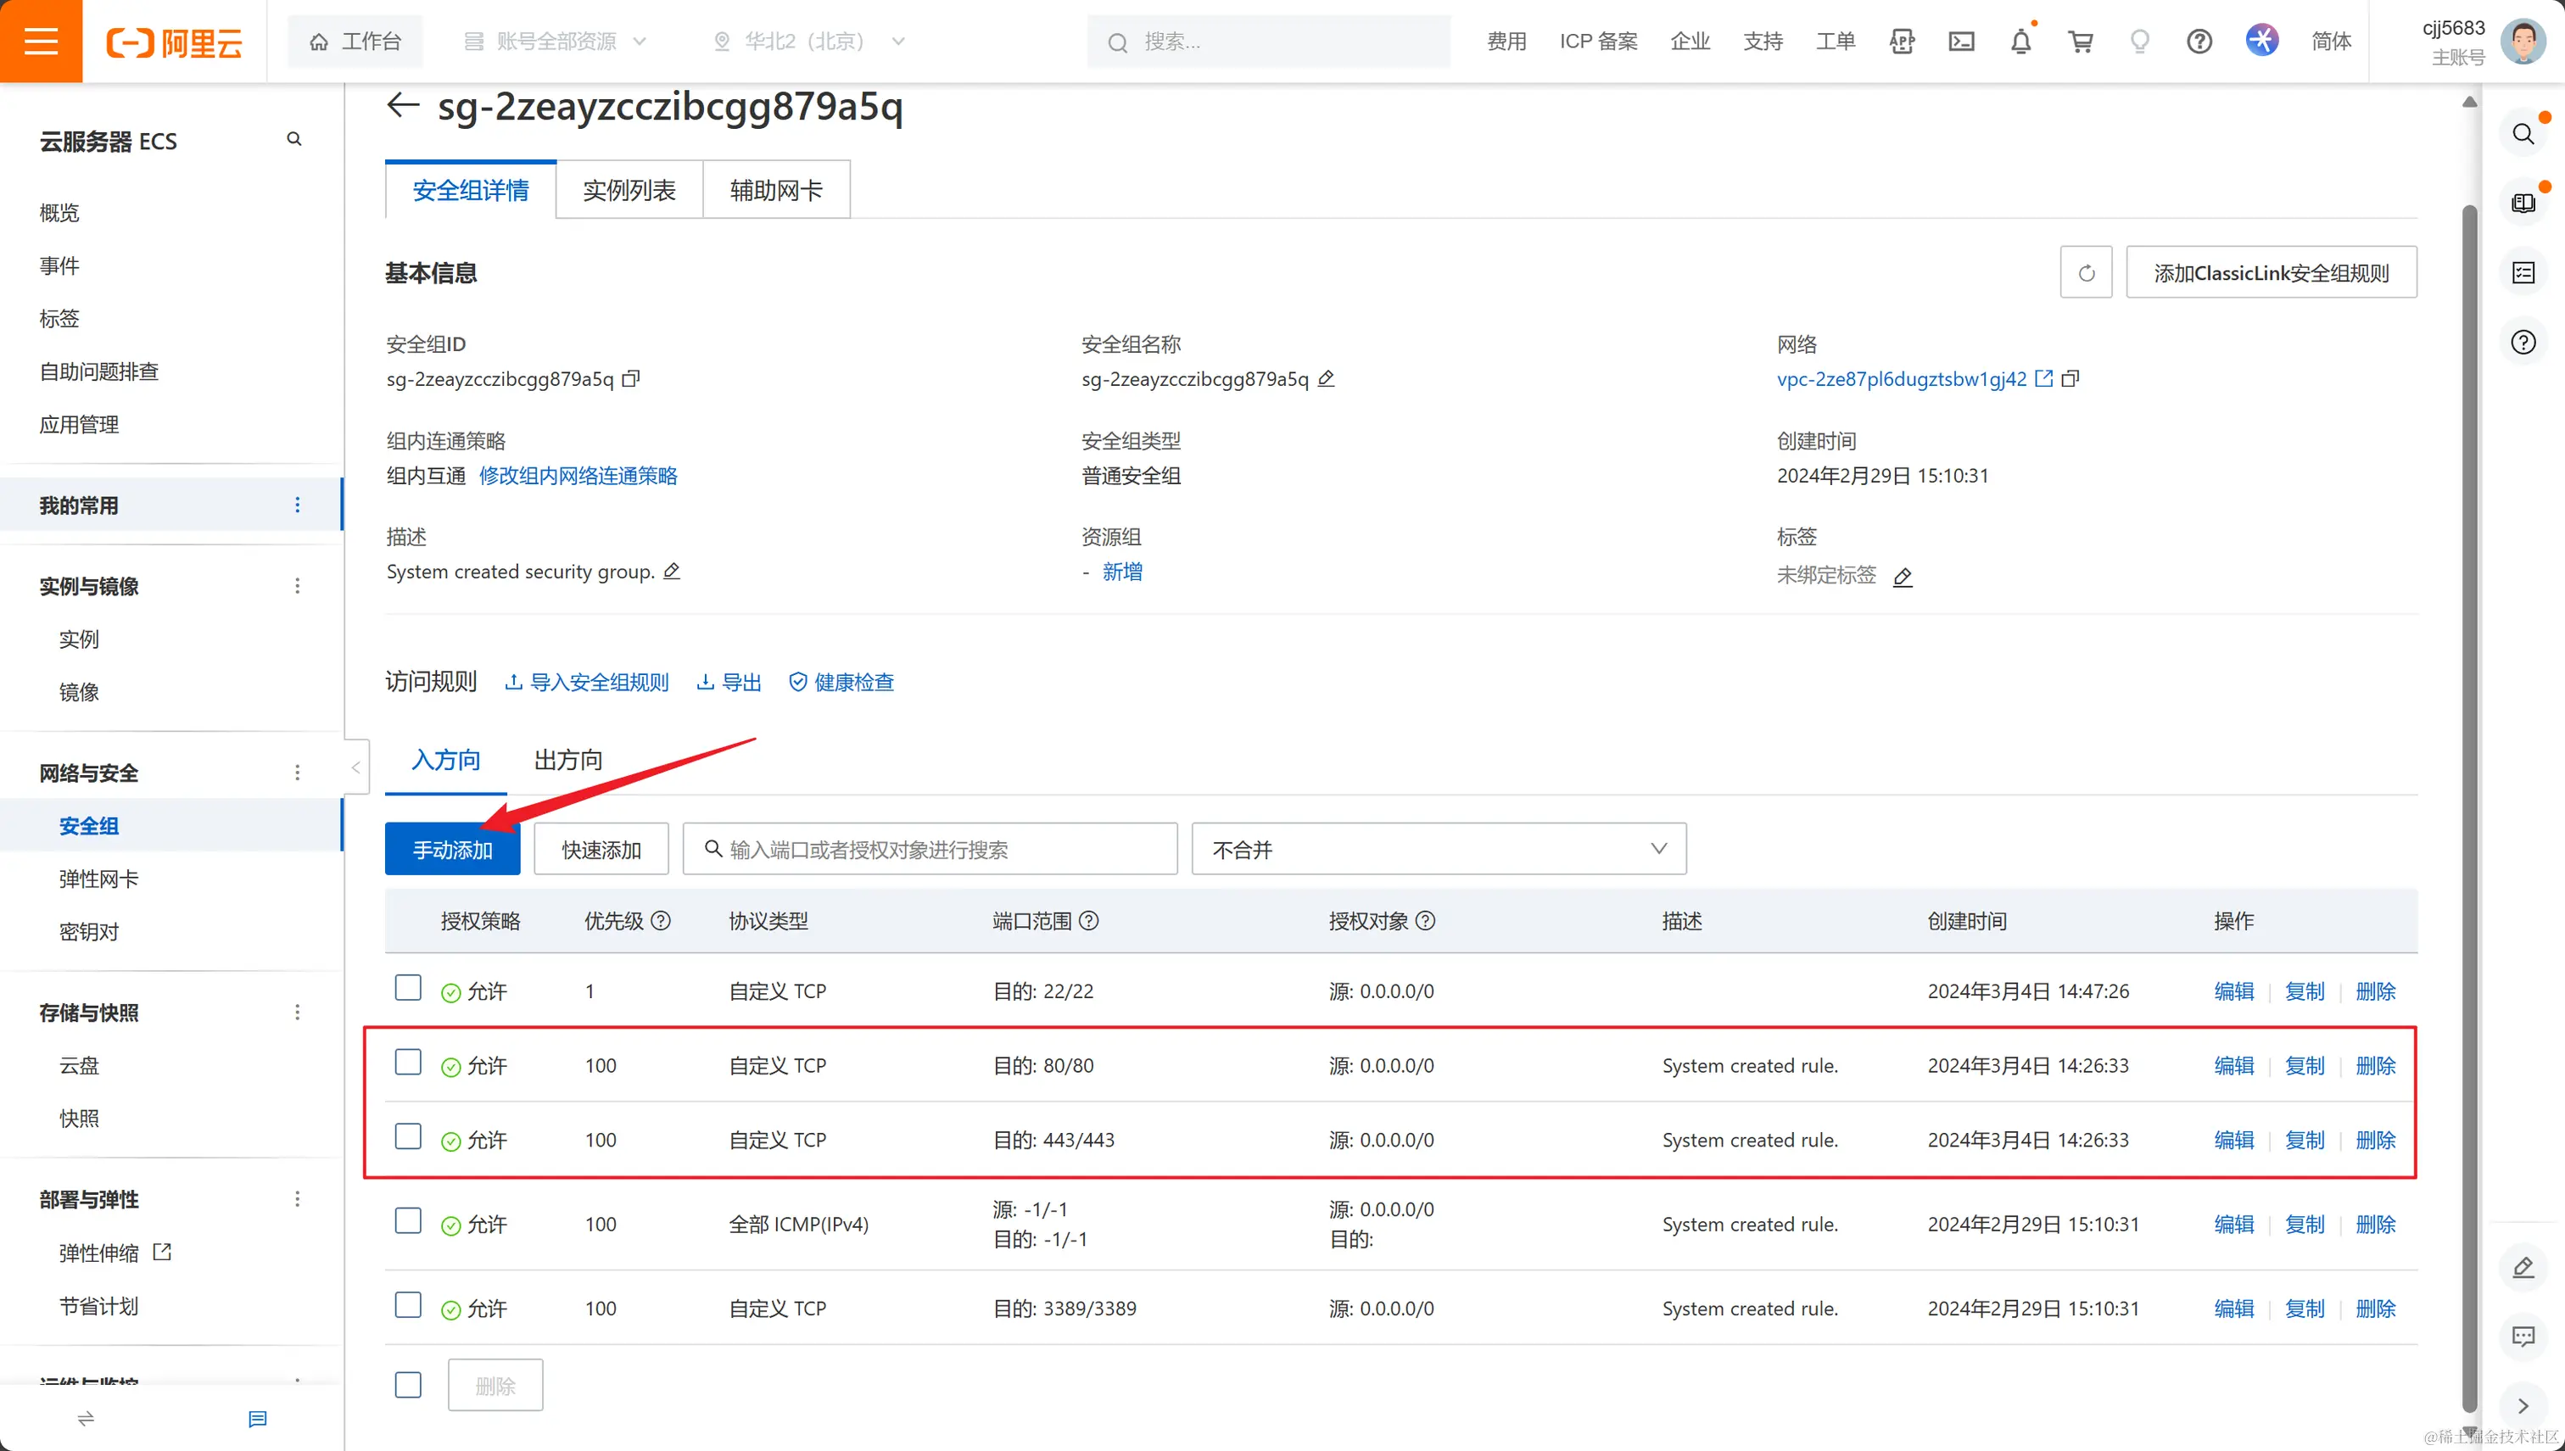Image resolution: width=2565 pixels, height=1451 pixels.
Task: Focus the port or authorization search field
Action: point(930,849)
